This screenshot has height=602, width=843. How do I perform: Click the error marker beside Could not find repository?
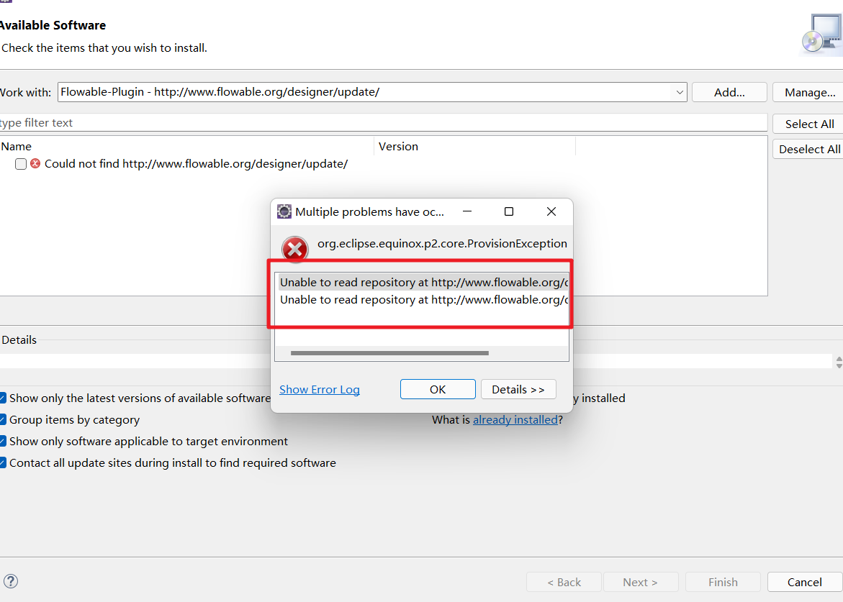(x=35, y=163)
